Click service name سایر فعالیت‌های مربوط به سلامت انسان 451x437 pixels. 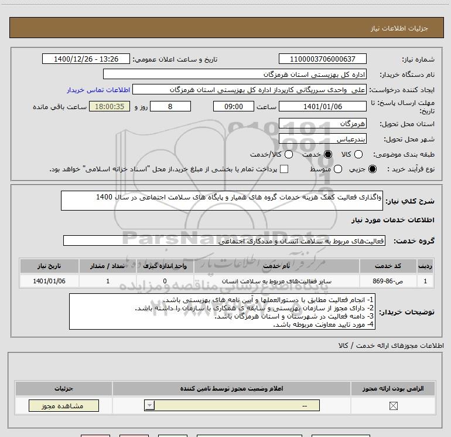point(276,281)
